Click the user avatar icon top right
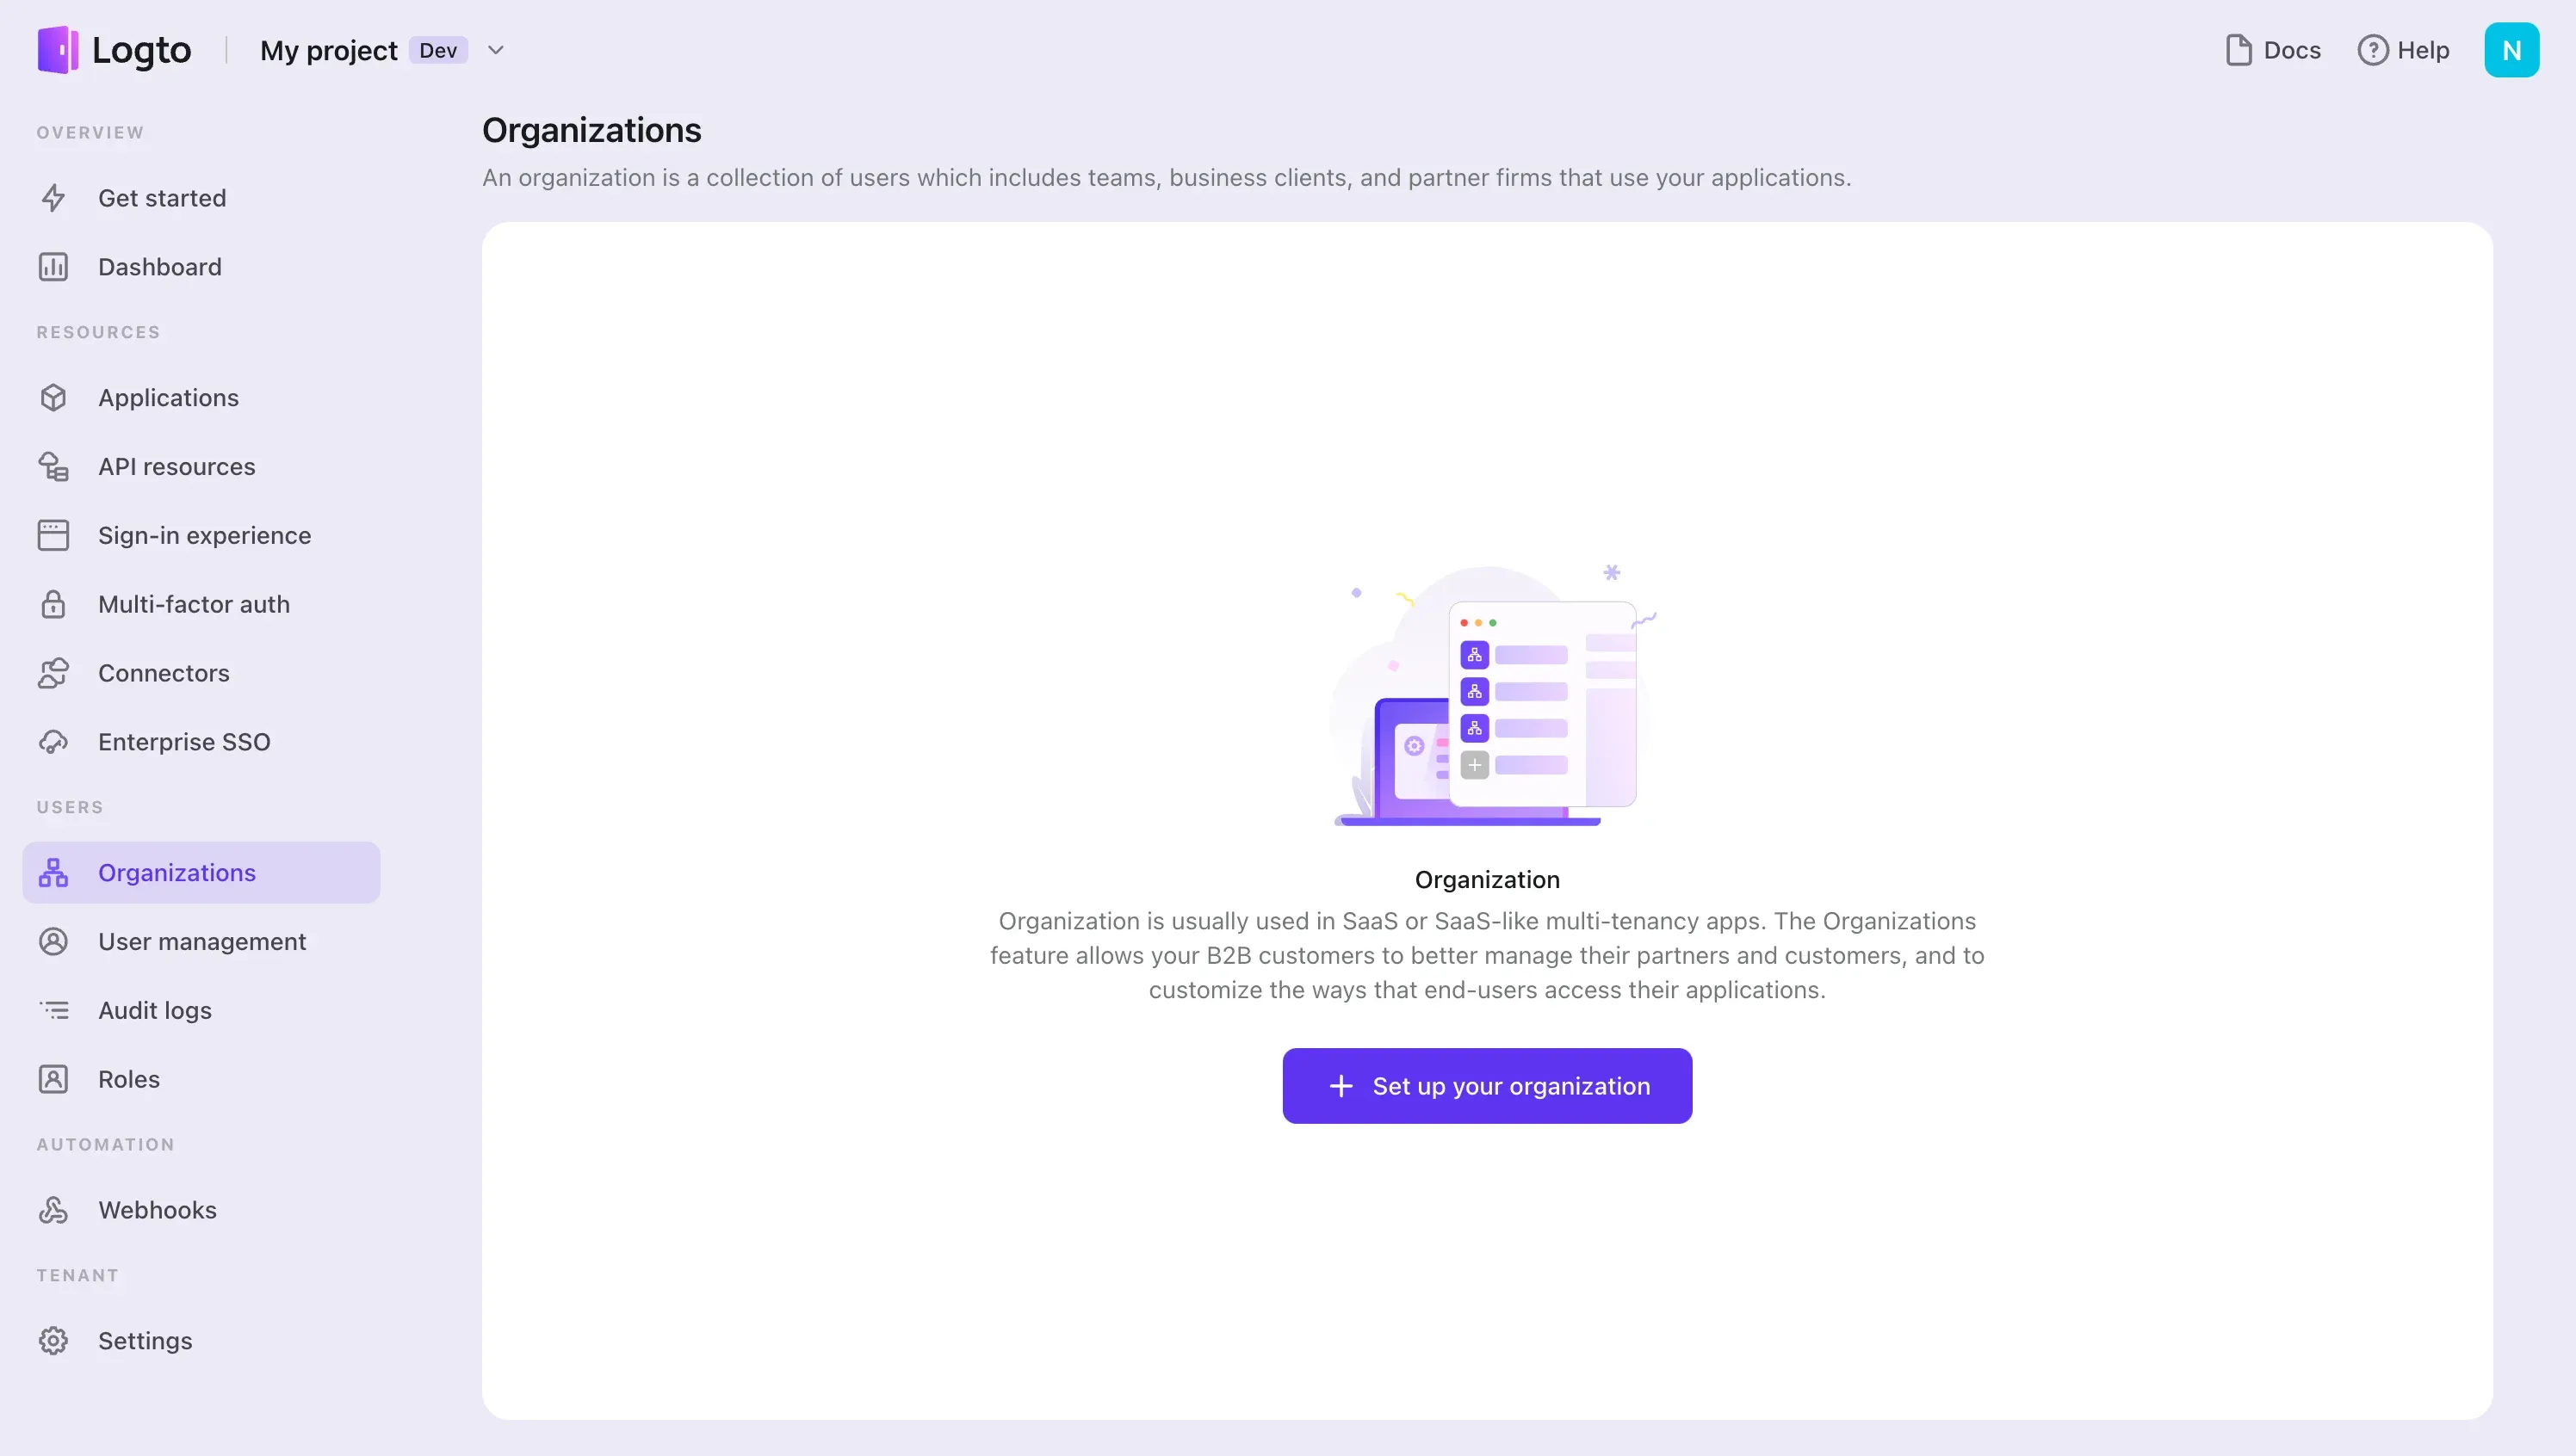 [2512, 50]
